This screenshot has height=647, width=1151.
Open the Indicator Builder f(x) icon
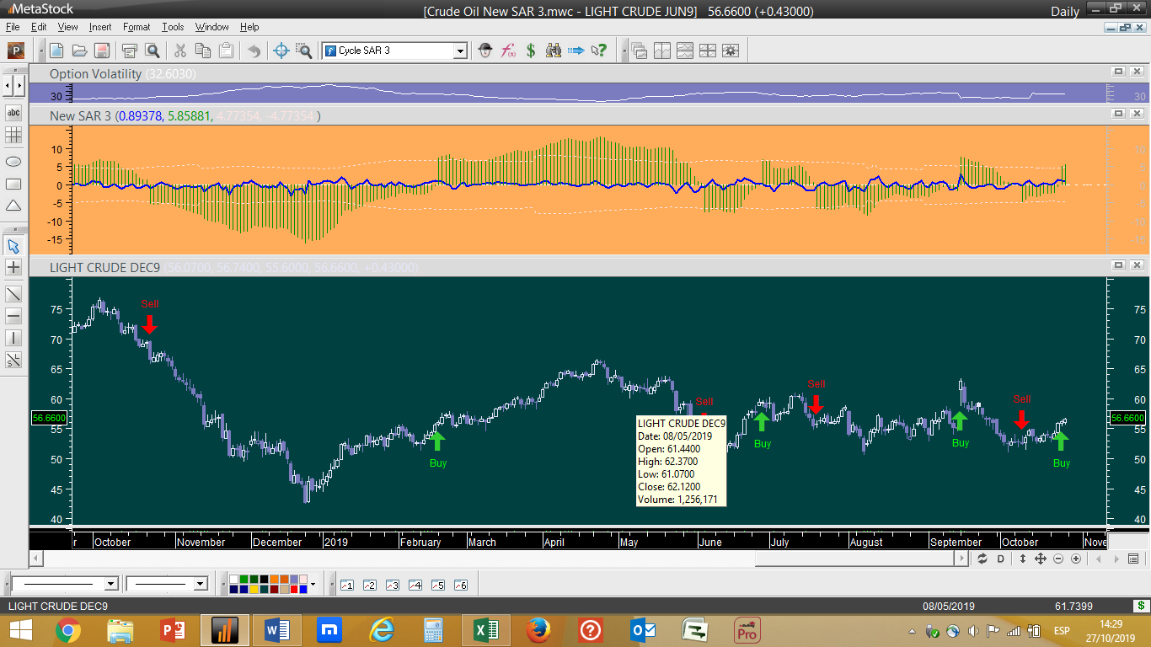coord(508,51)
